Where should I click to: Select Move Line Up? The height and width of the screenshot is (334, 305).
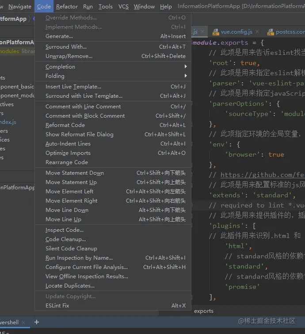pos(113,219)
